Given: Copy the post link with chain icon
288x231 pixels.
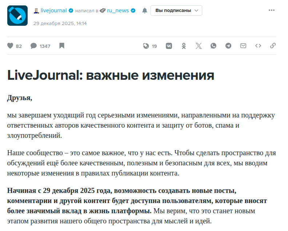Looking at the screenshot, I should (273, 46).
